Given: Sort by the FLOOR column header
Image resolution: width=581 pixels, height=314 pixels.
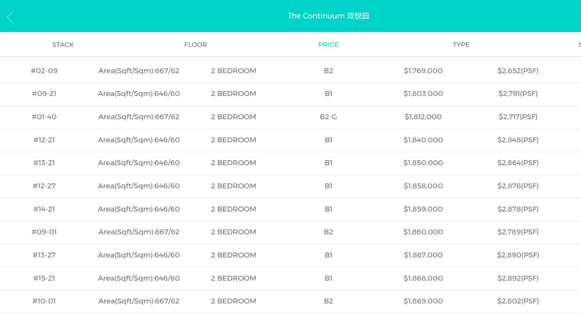Looking at the screenshot, I should click(196, 45).
